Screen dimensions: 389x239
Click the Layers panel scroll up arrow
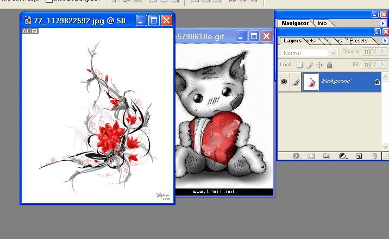(x=385, y=77)
